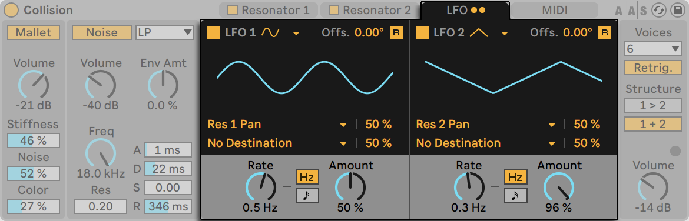Click the Mallet Color slider at 27 %
This screenshot has width=689, height=221.
[34, 206]
